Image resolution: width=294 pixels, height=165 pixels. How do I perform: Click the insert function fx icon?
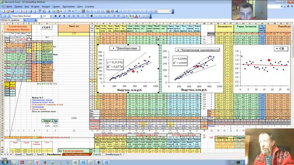(x=36, y=20)
